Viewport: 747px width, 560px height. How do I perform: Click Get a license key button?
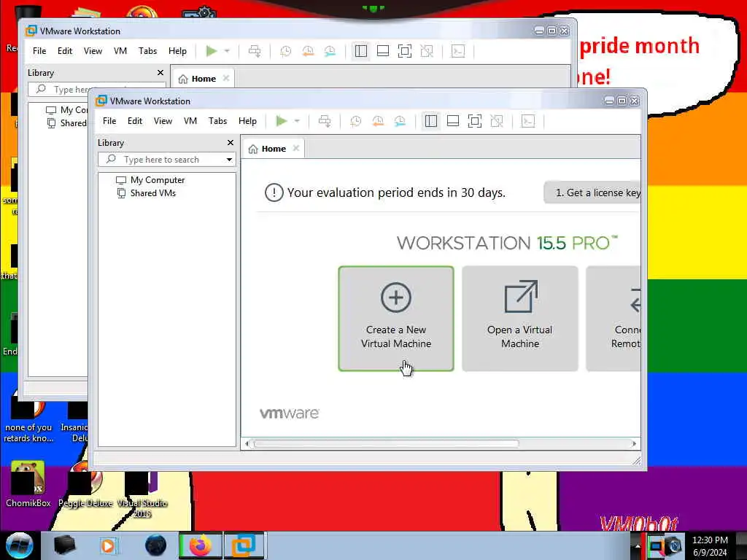coord(592,192)
